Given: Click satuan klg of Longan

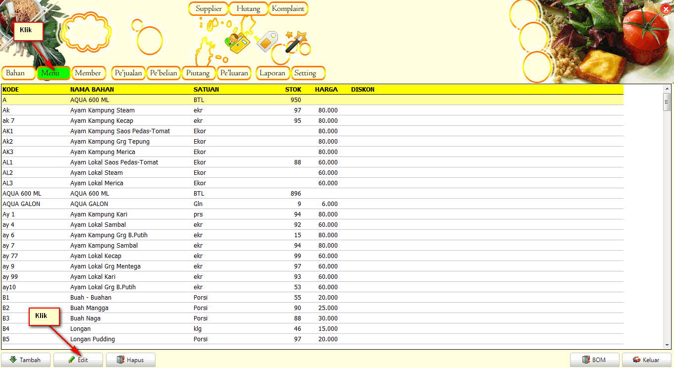Looking at the screenshot, I should (198, 329).
